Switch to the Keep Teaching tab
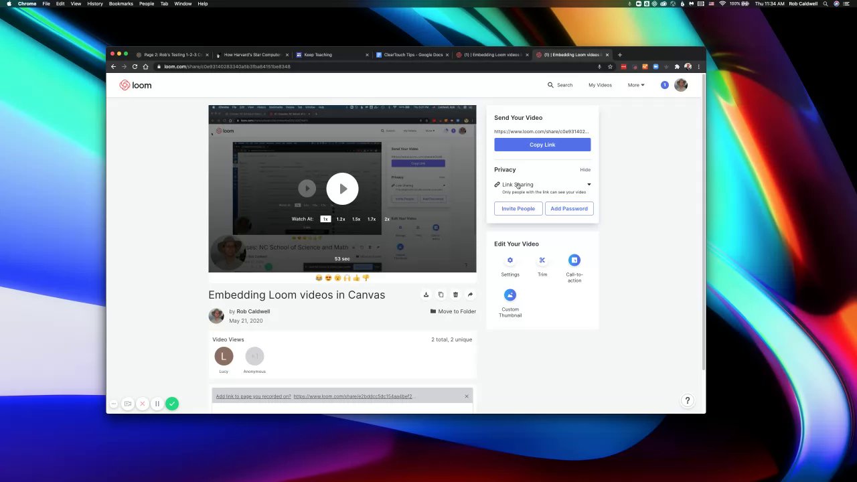The height and width of the screenshot is (482, 857). coord(332,55)
